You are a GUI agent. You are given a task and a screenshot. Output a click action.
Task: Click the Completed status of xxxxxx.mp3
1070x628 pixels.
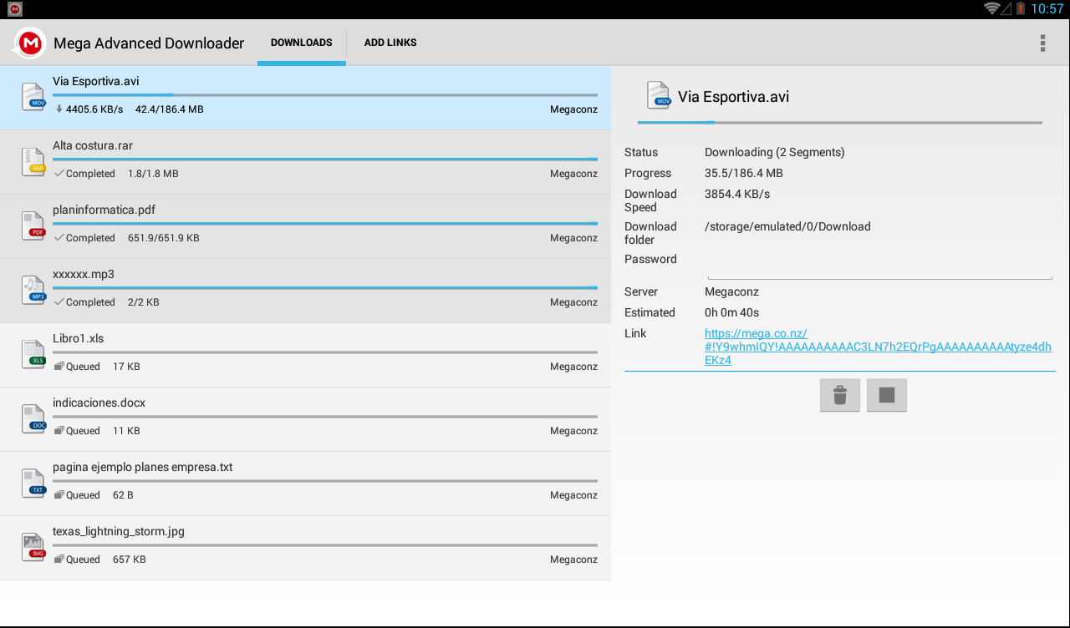[x=90, y=302]
